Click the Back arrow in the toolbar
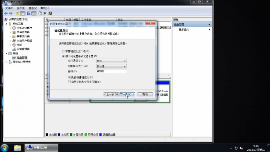 tap(6, 13)
